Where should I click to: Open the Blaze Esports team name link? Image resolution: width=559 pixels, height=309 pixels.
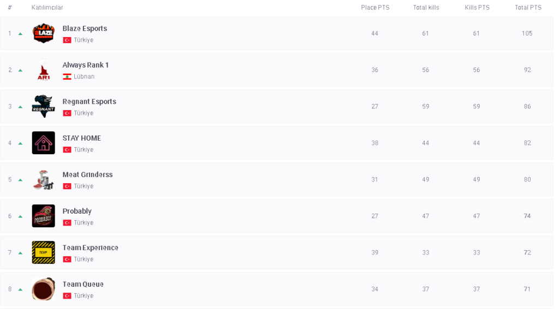pyautogui.click(x=85, y=28)
